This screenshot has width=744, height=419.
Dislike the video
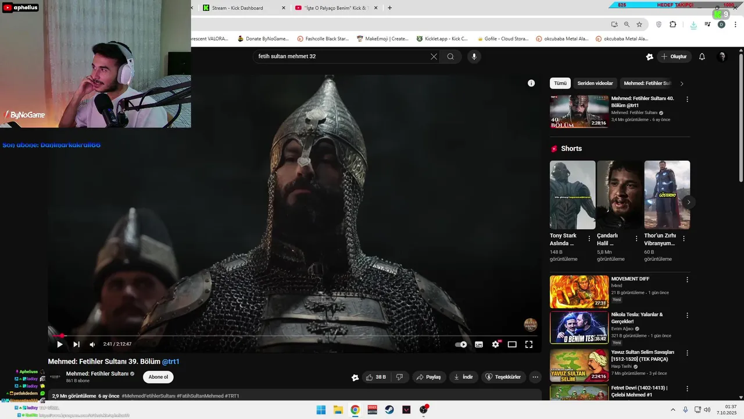coord(399,377)
